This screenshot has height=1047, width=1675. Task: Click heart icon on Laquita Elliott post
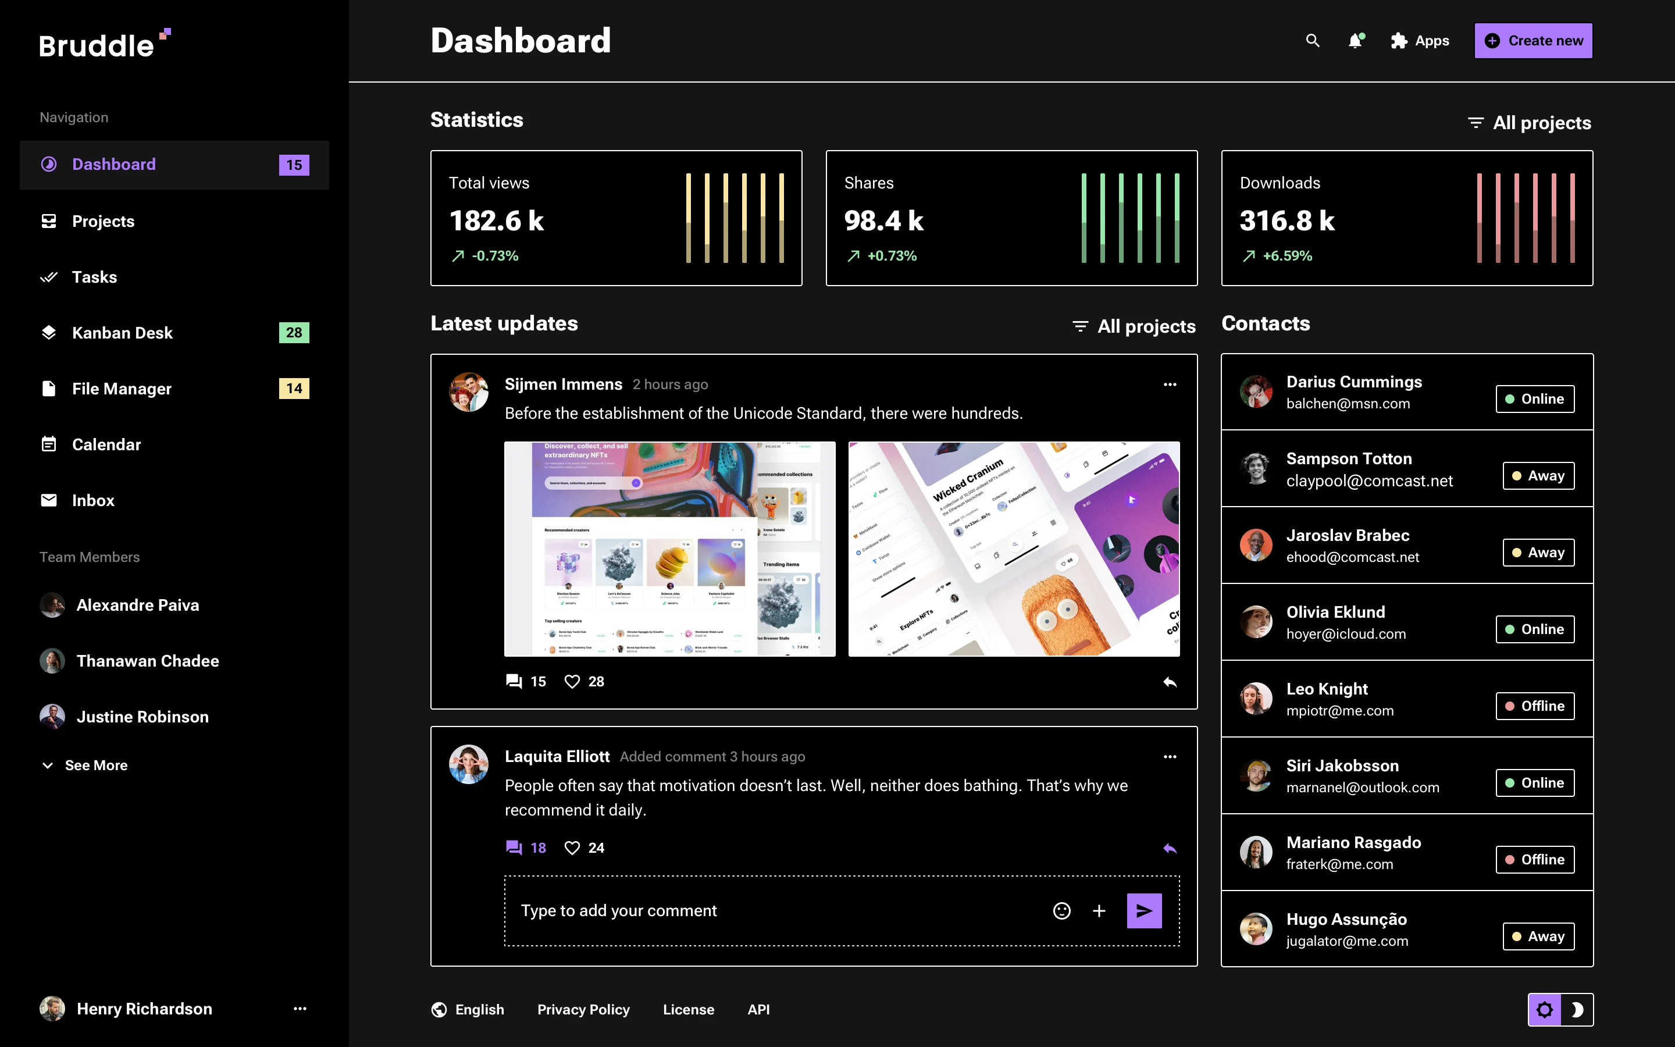pos(572,847)
